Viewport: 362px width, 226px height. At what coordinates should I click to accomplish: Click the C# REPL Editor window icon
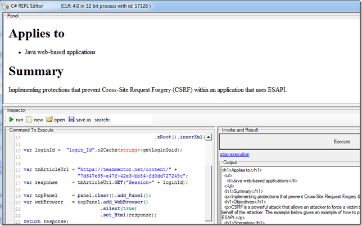[x=5, y=5]
